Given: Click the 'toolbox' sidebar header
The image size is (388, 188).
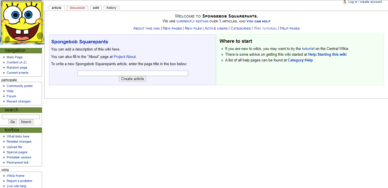Looking at the screenshot, I should (21, 130).
